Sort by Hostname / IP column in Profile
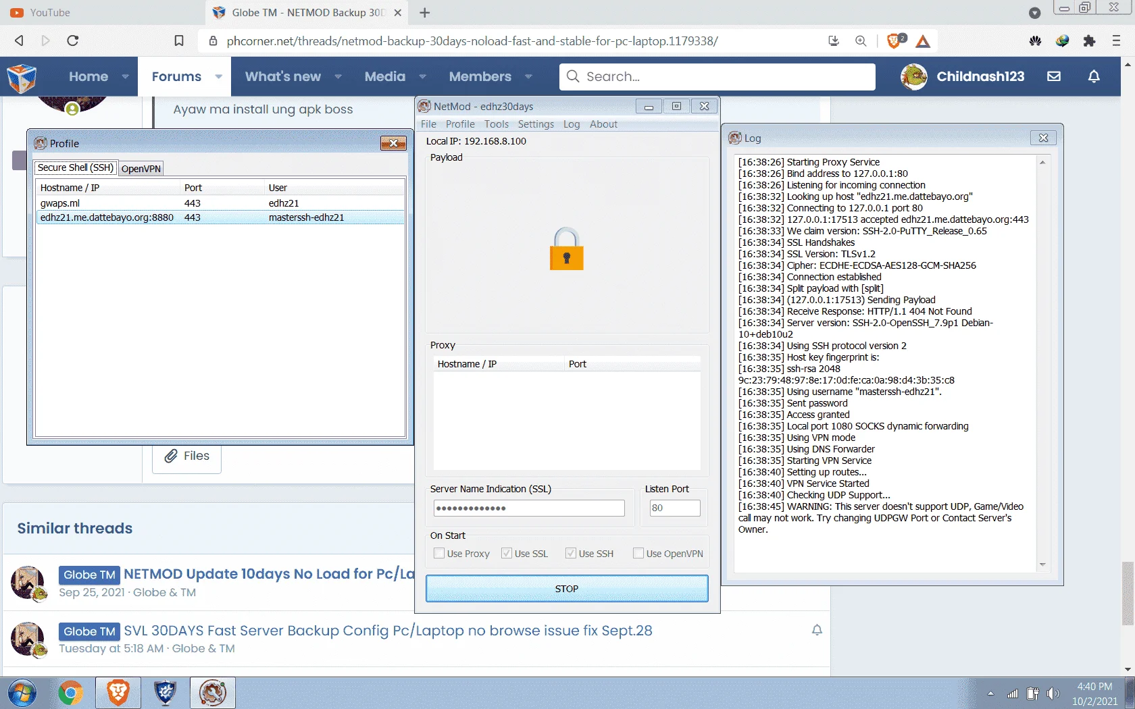 coord(108,188)
